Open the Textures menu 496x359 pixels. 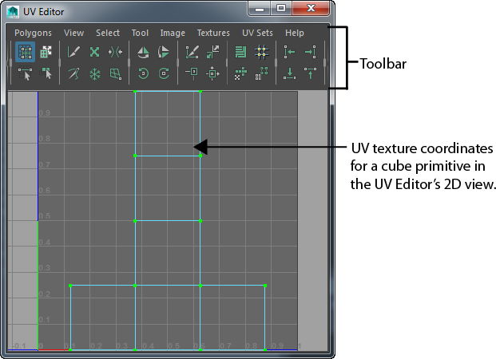[x=213, y=33]
